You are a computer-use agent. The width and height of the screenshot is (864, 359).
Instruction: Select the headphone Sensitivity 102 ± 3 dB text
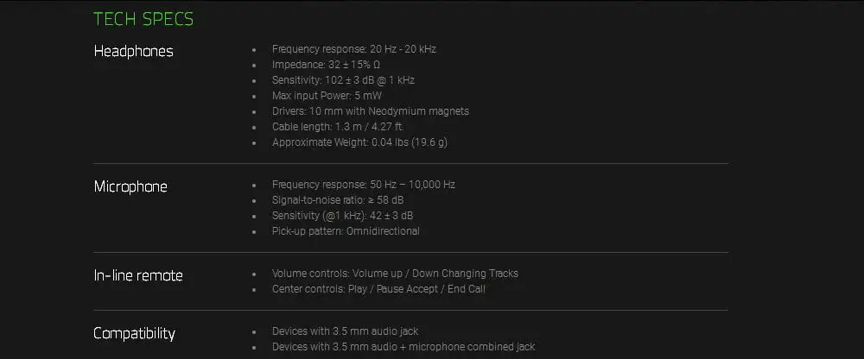pos(343,80)
